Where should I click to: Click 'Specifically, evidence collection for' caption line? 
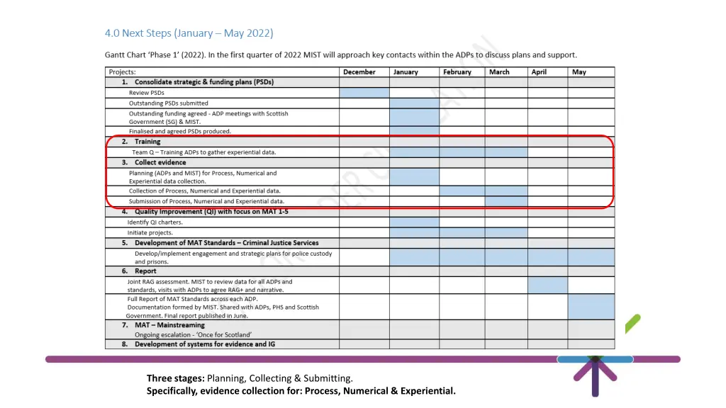pos(301,391)
